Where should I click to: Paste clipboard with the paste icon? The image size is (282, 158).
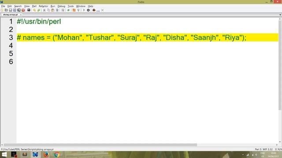[x=53, y=10]
